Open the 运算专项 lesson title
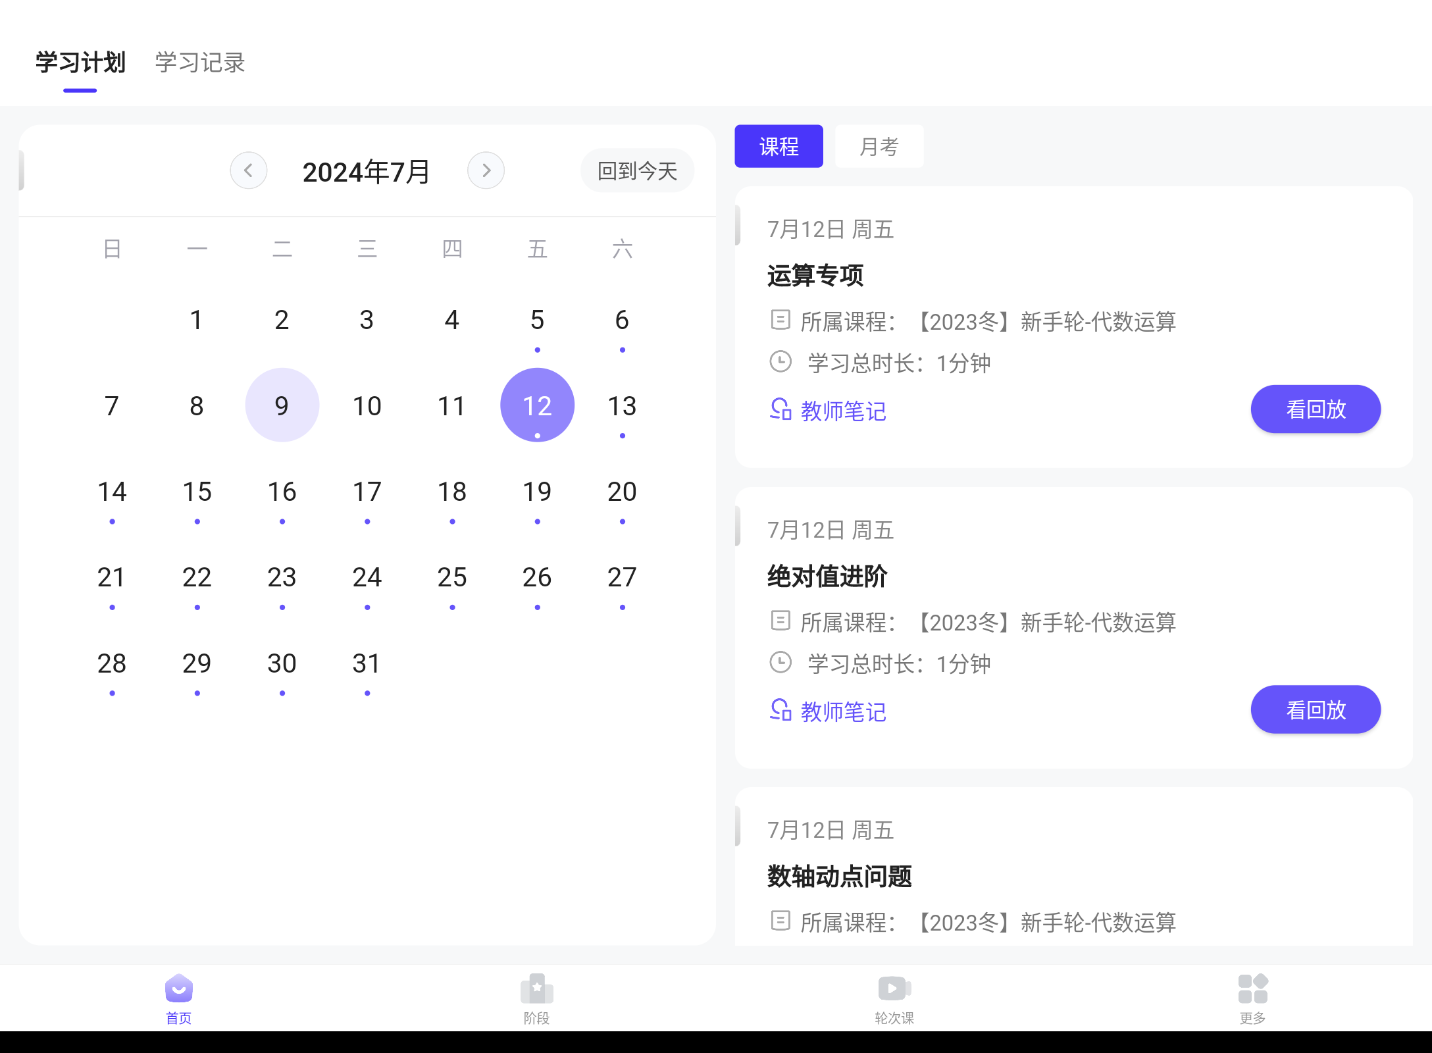Viewport: 1432px width, 1053px height. point(815,275)
